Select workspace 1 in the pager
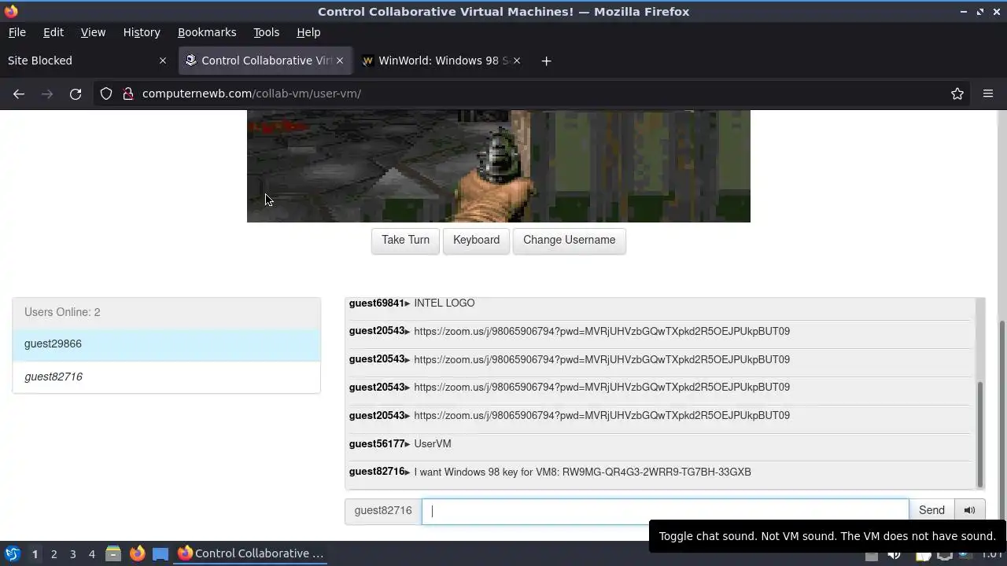1007x566 pixels. click(35, 553)
